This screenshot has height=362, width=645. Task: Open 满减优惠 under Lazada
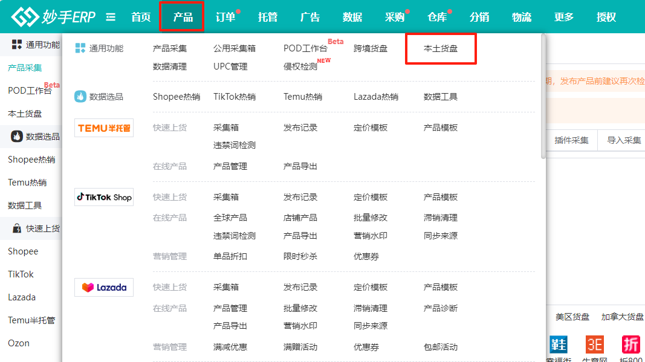pyautogui.click(x=230, y=347)
